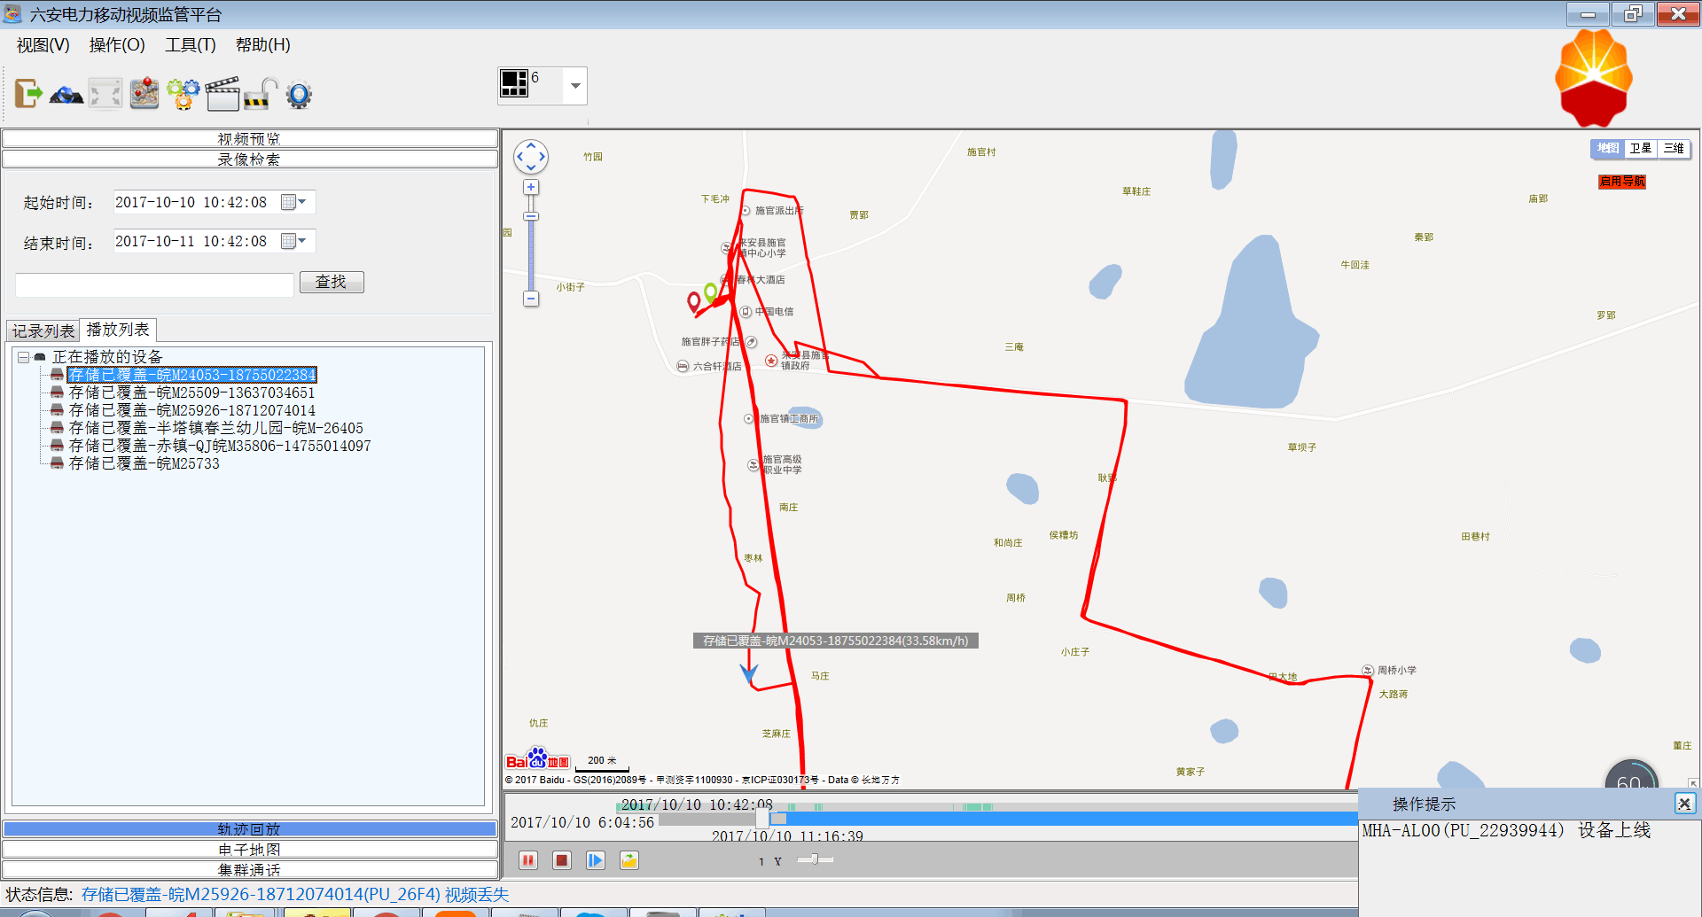This screenshot has height=917, width=1702.
Task: Open the map with pin toolbar icon
Action: (144, 93)
